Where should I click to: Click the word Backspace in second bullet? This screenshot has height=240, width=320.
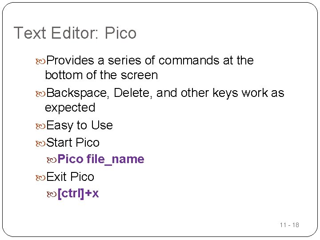tap(77, 93)
